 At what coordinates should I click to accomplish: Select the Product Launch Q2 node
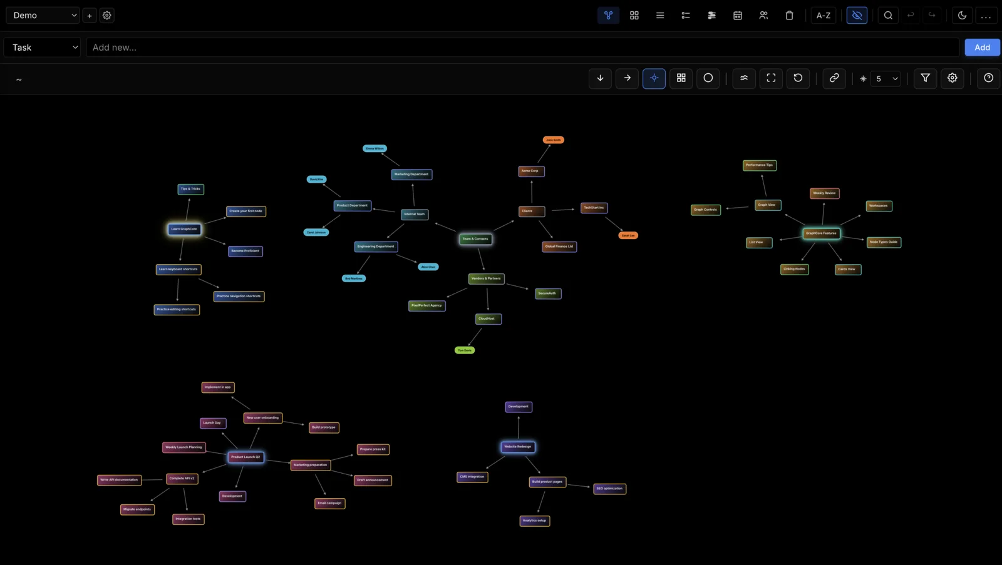coord(245,457)
